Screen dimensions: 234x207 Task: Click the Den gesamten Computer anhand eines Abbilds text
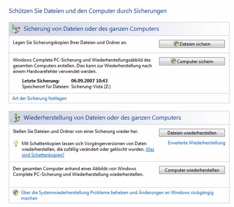click(x=78, y=171)
